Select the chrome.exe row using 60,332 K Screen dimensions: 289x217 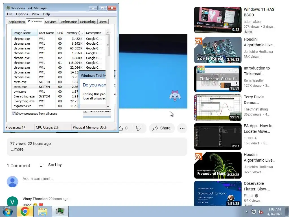pos(59,48)
